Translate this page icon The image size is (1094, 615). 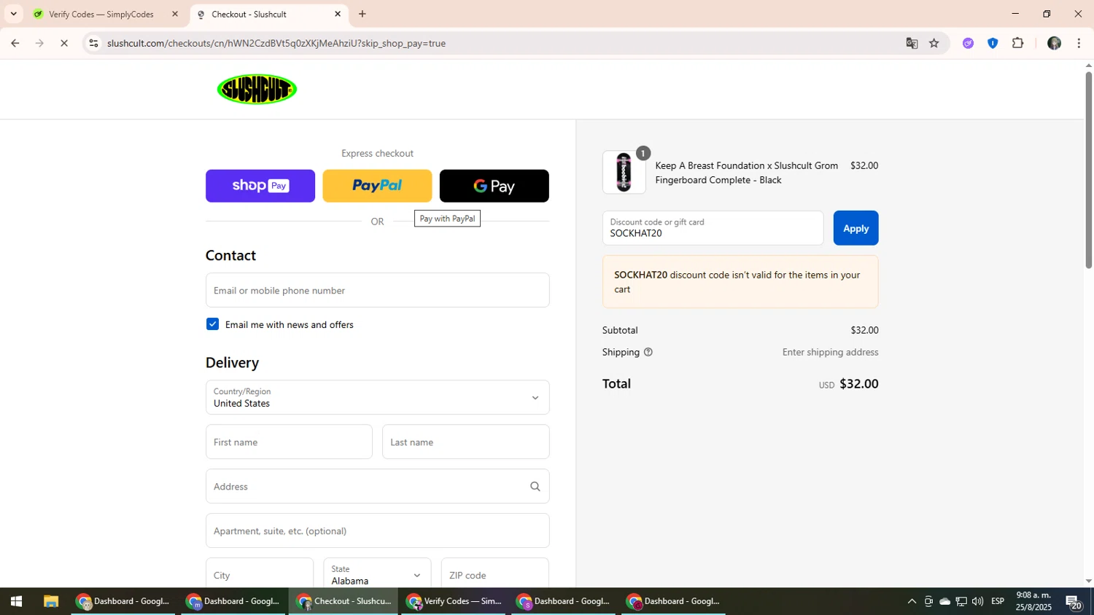[912, 43]
